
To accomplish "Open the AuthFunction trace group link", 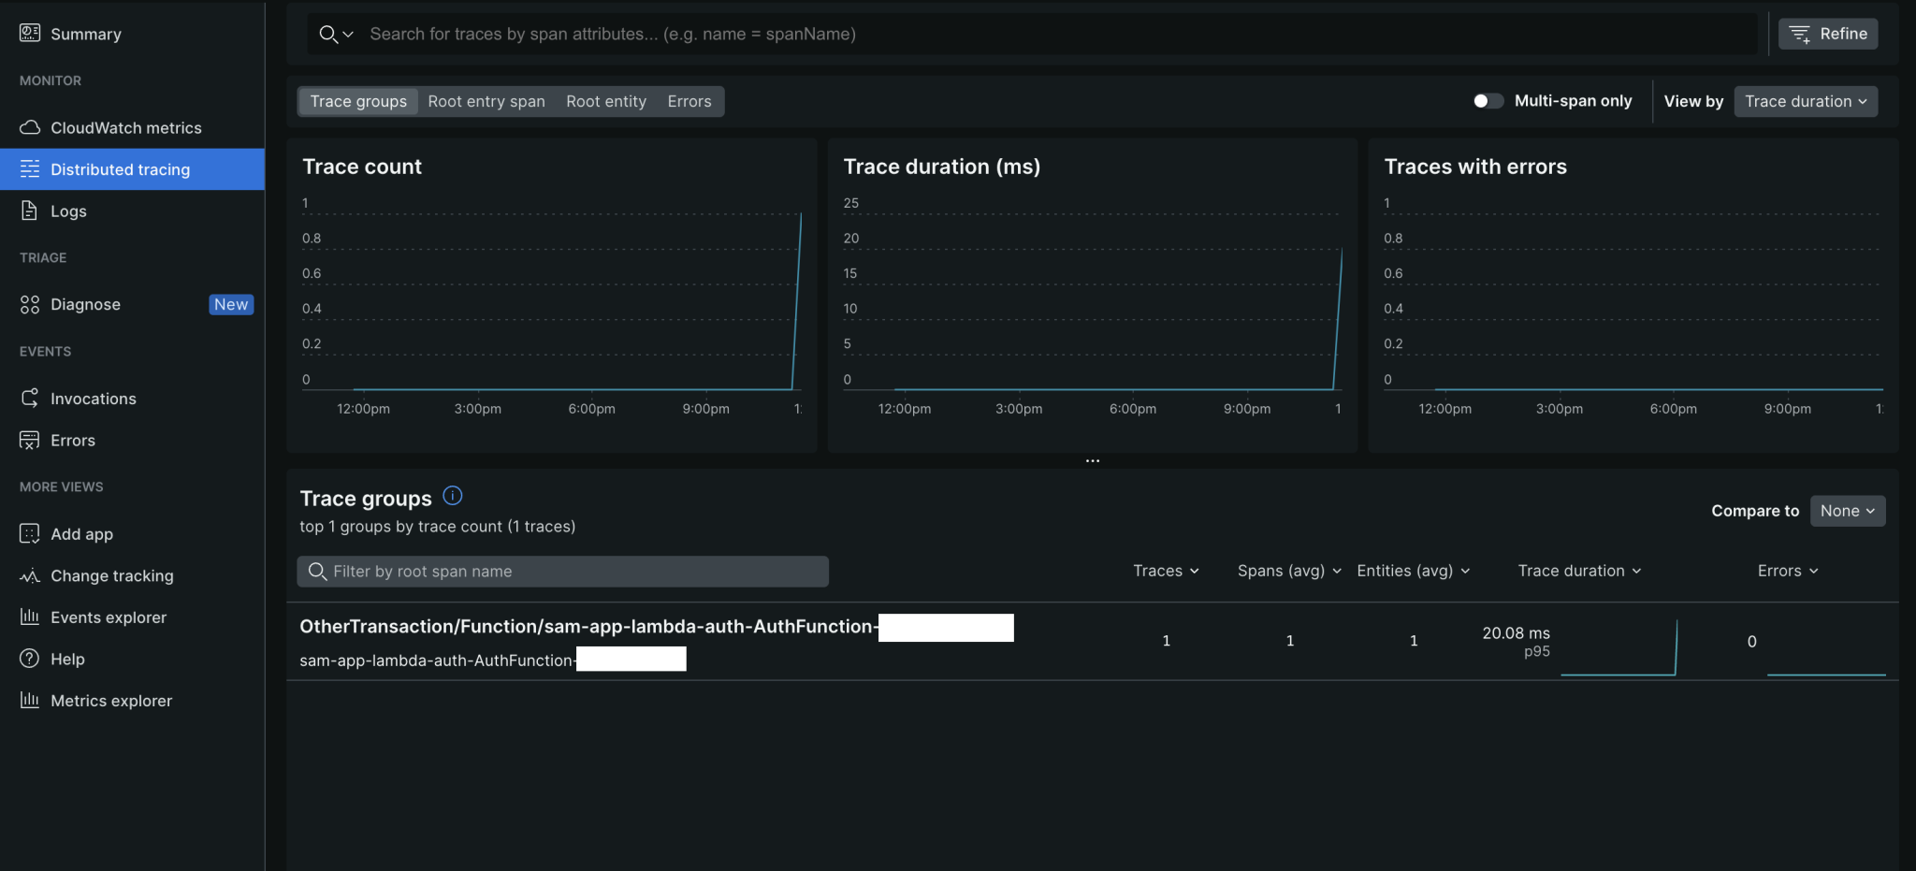I will click(x=587, y=627).
